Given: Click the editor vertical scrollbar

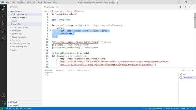Looking at the screenshot, I should [x=195, y=20].
